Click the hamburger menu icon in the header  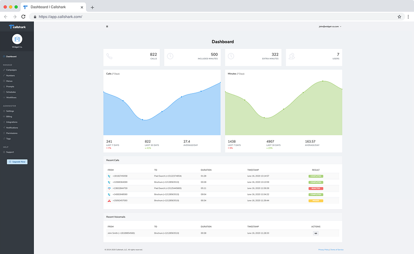tap(107, 26)
